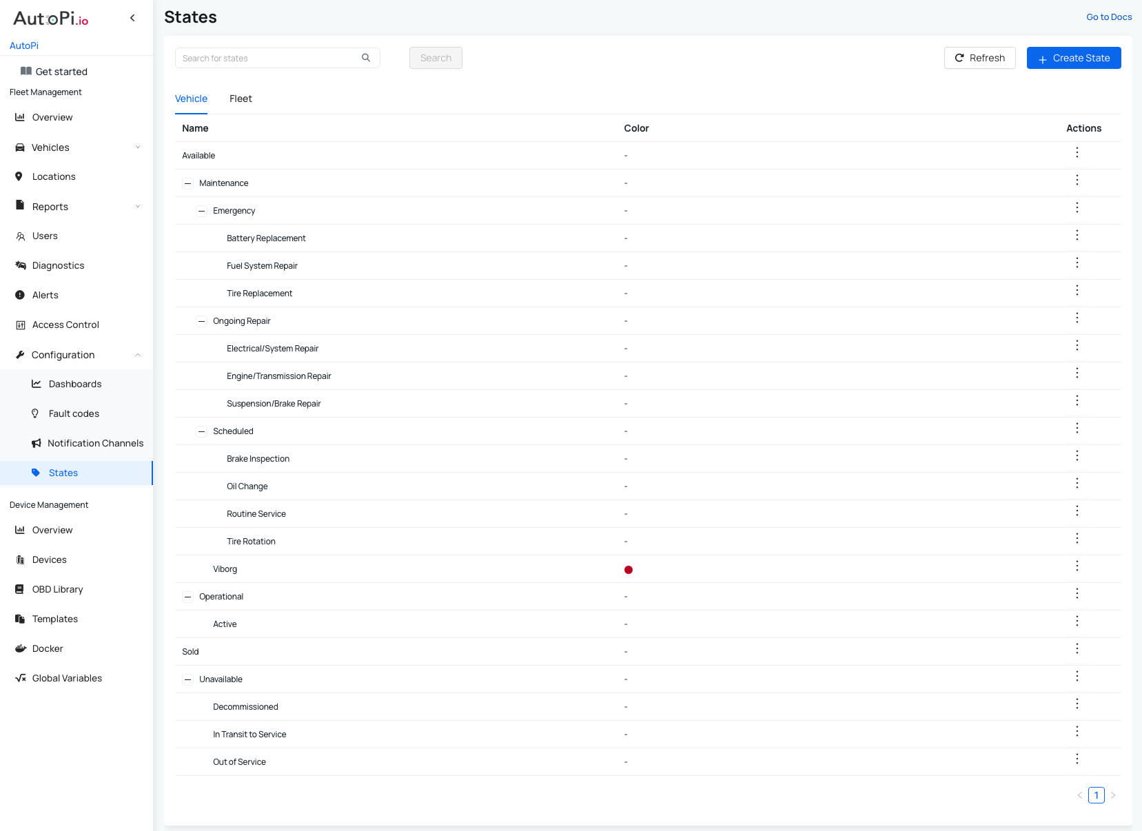Open actions menu for Out of Service row

pyautogui.click(x=1077, y=759)
